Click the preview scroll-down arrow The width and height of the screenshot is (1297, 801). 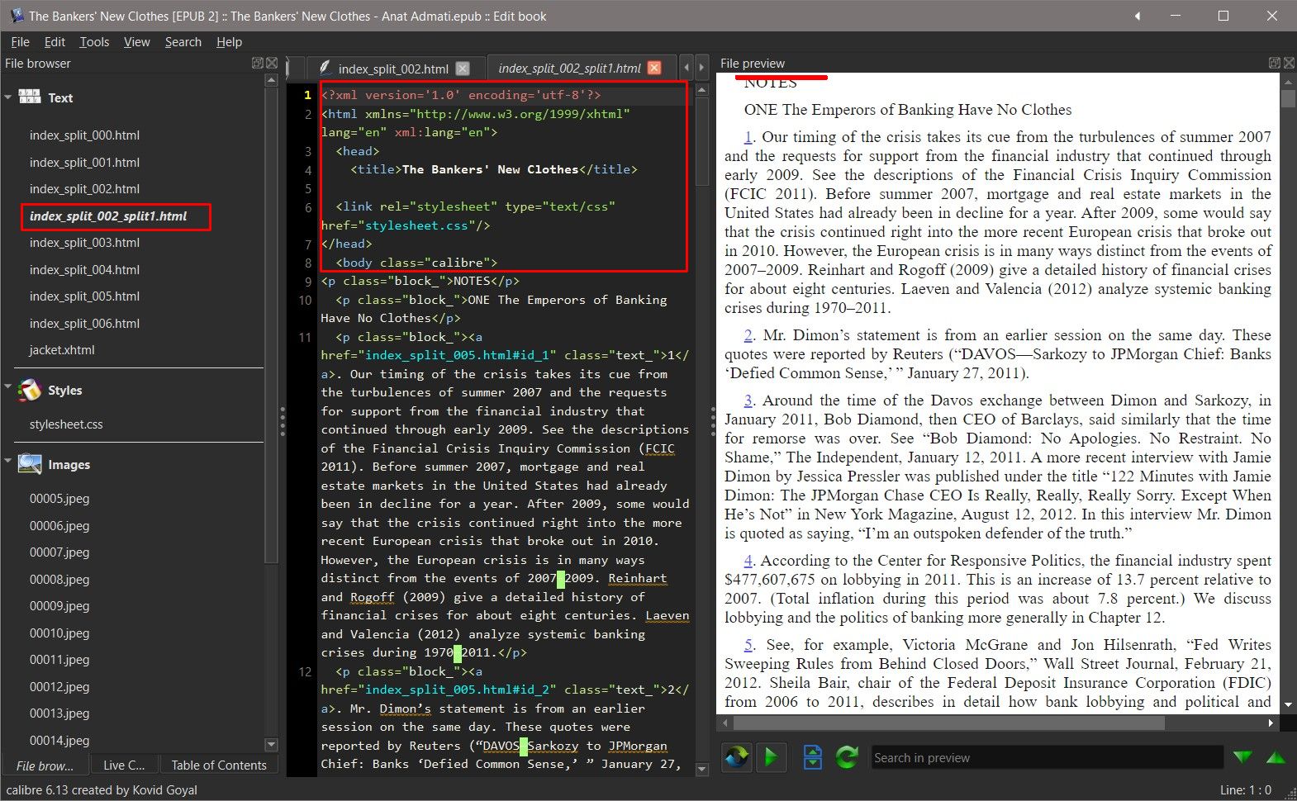pos(1288,705)
